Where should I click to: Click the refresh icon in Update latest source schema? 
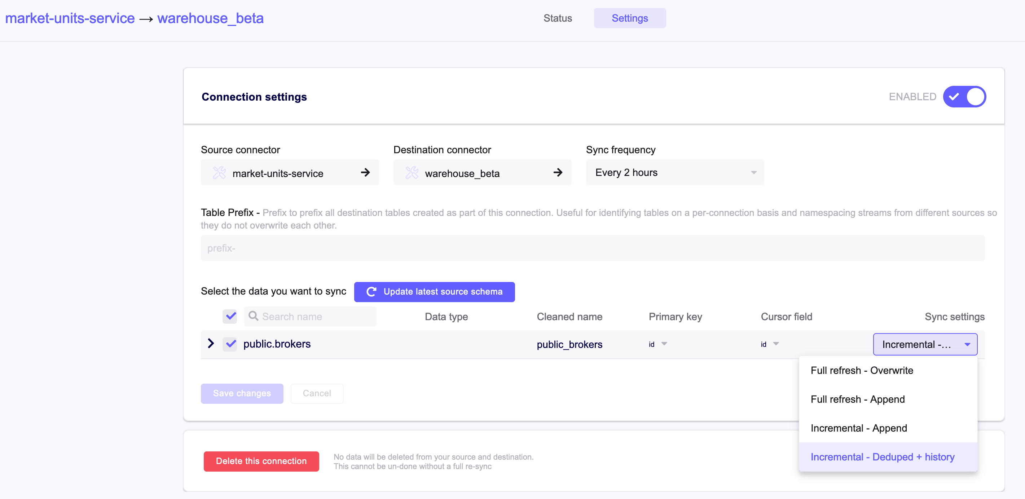point(371,291)
